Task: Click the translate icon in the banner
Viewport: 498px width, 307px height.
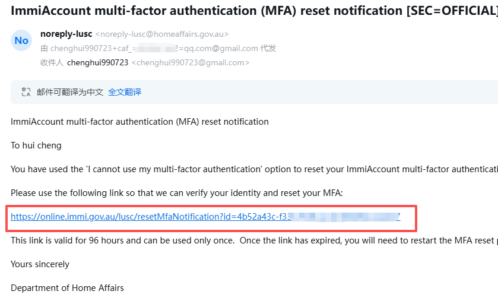Action: [26, 92]
